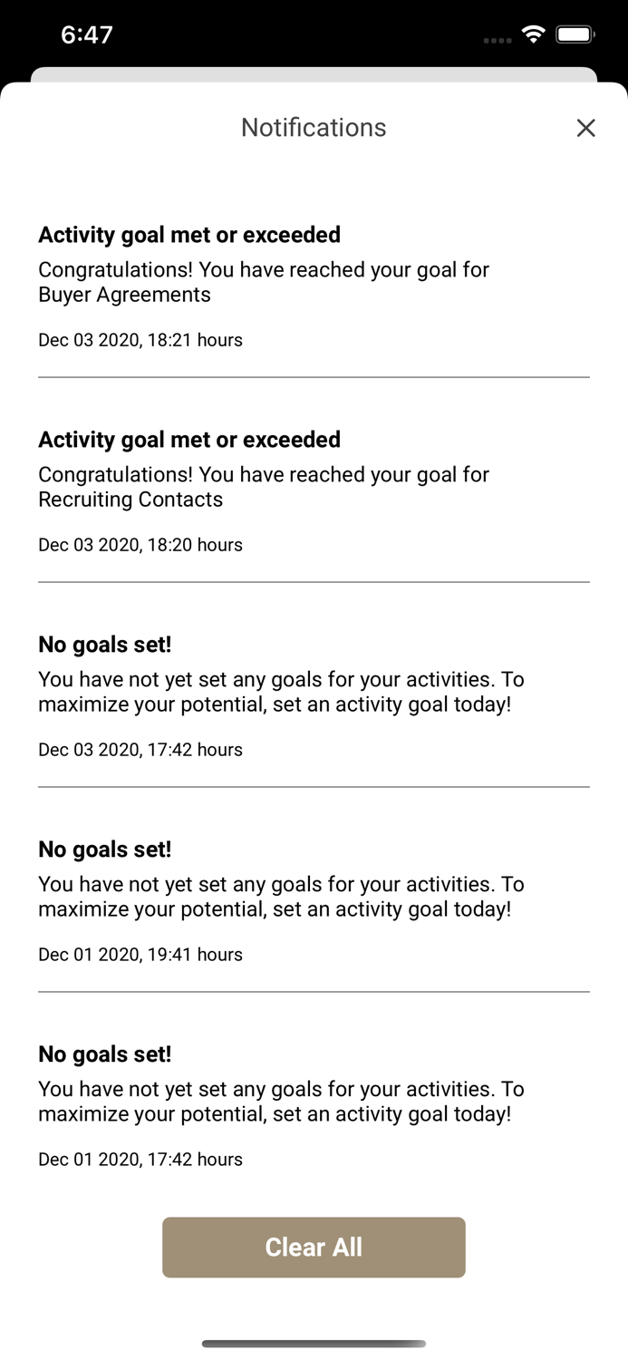Tap the 6:47 clock in status bar
The height and width of the screenshot is (1360, 628).
(87, 35)
